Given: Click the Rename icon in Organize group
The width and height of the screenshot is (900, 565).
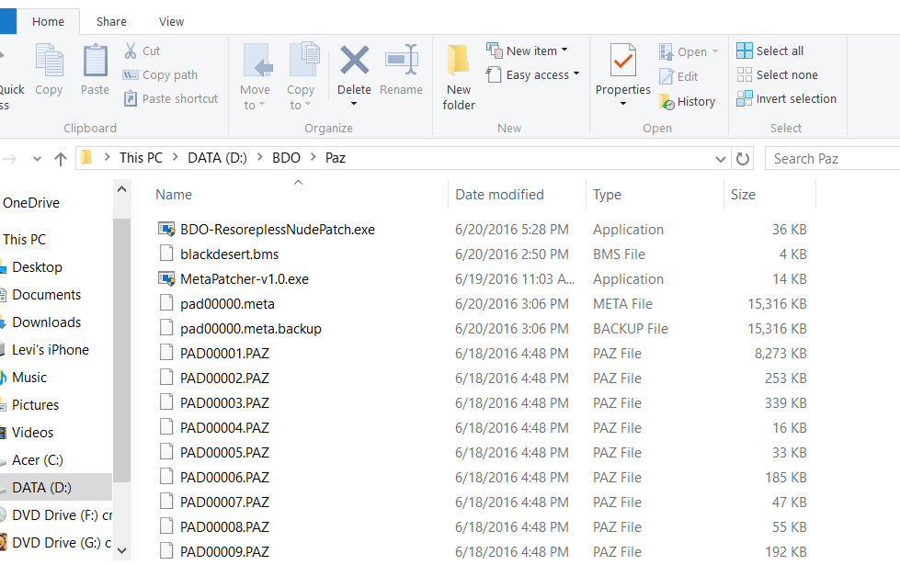Looking at the screenshot, I should [401, 62].
